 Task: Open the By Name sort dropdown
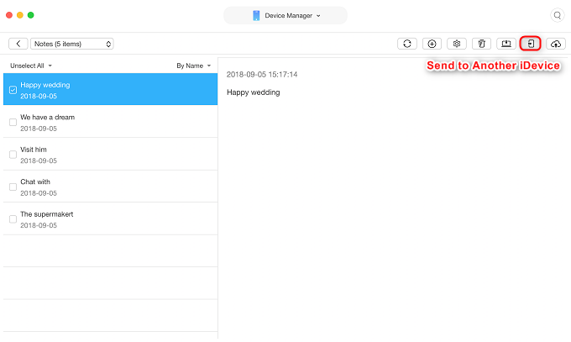click(x=194, y=66)
